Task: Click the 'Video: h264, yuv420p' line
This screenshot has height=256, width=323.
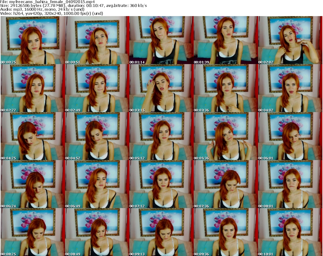Action: pyautogui.click(x=51, y=13)
